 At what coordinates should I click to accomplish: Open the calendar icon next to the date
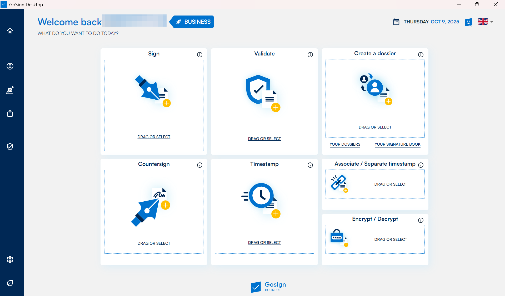pyautogui.click(x=396, y=22)
